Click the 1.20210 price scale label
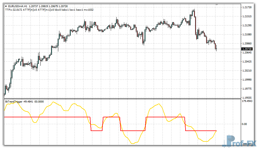The width and height of the screenshot is (257, 148). [x=247, y=70]
